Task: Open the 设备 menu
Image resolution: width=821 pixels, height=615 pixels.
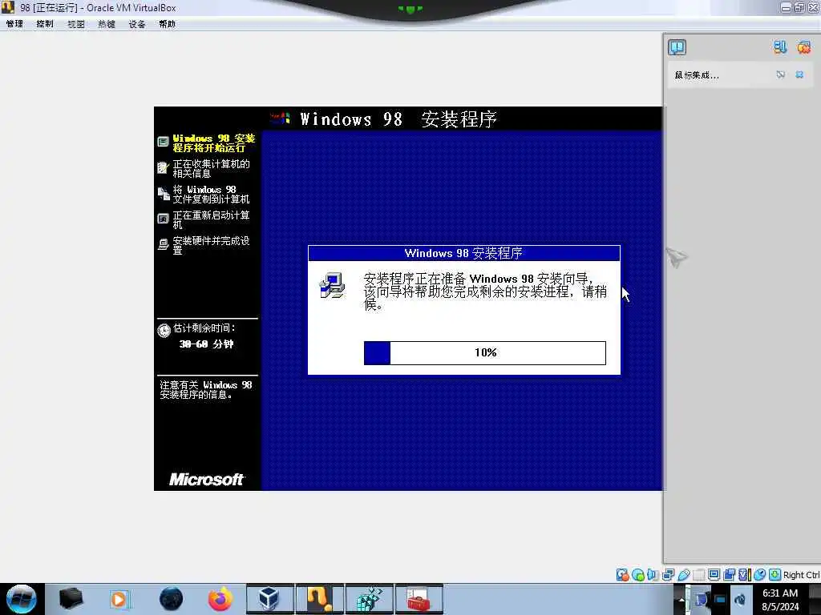Action: [136, 24]
